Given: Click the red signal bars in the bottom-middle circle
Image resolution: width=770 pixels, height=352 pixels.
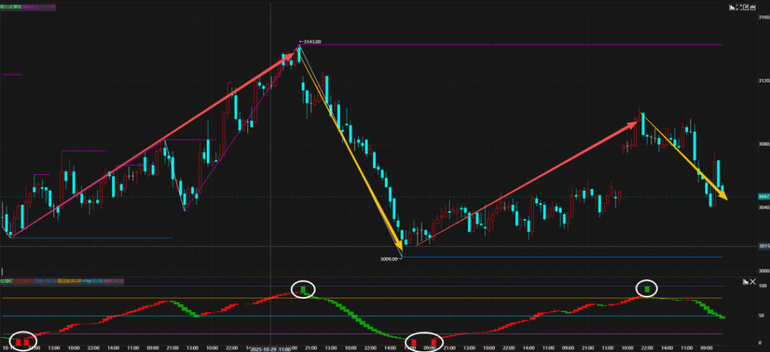Looking at the screenshot, I should [x=421, y=342].
